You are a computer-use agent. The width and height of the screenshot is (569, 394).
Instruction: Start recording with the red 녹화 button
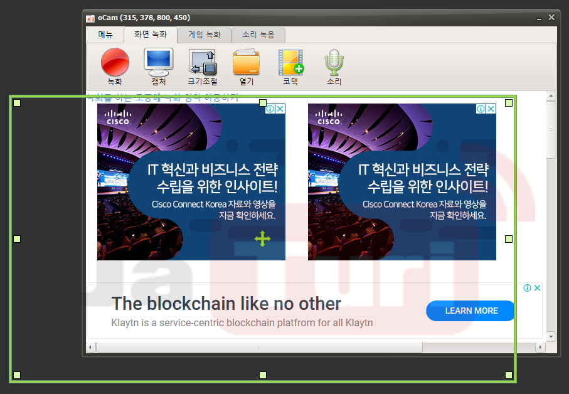115,67
